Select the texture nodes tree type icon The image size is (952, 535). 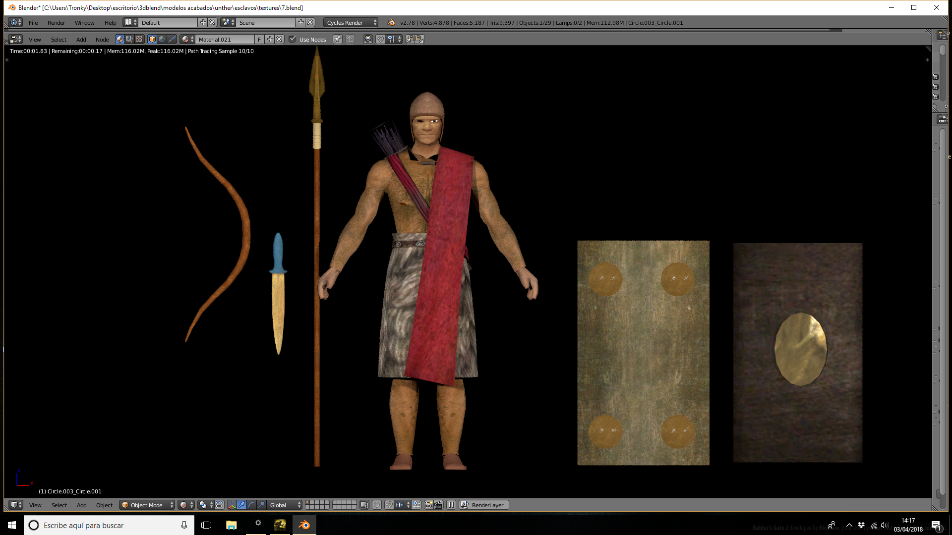point(139,39)
